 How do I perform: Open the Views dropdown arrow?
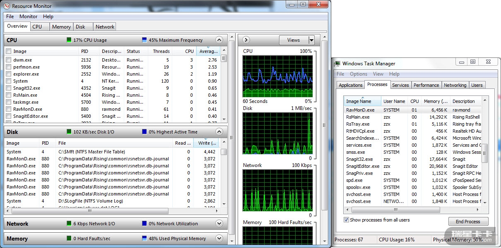(311, 40)
